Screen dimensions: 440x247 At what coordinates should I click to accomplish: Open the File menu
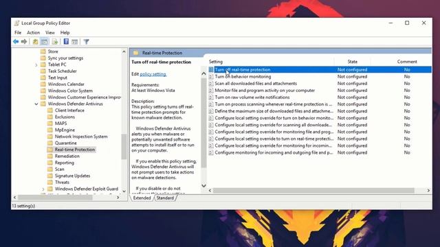tap(18, 32)
